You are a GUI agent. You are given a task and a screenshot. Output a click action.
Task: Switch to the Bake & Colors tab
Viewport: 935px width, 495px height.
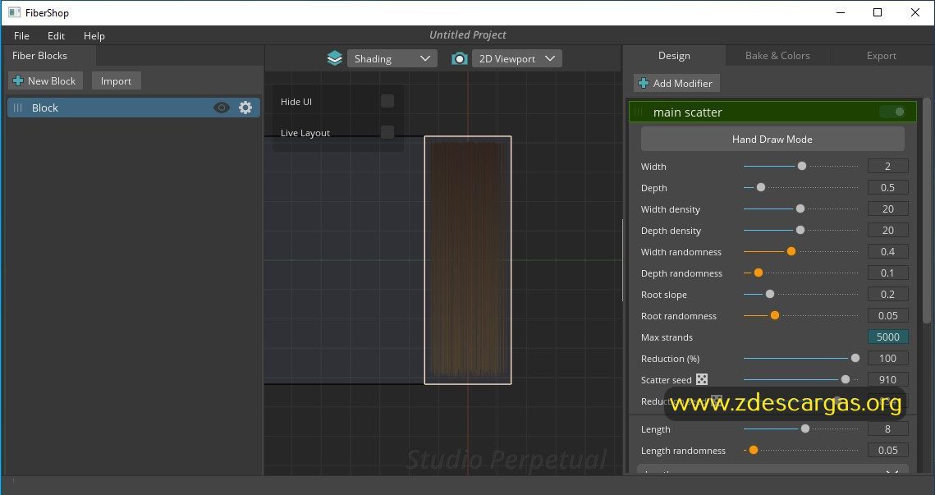pos(777,56)
